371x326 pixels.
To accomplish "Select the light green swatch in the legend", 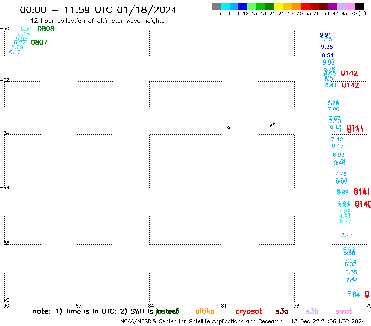I will coord(252,6).
